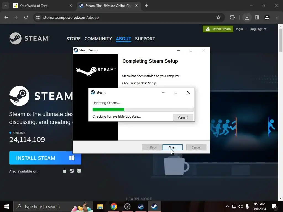Click the taskbar search box
Screen dimensions: 283x212
click(x=53, y=206)
